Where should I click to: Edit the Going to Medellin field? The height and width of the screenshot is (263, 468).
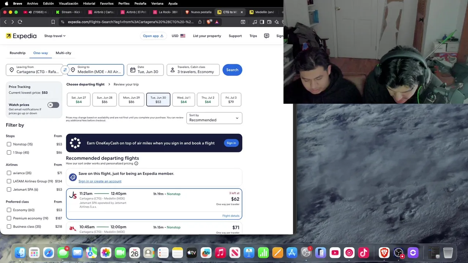(x=96, y=70)
